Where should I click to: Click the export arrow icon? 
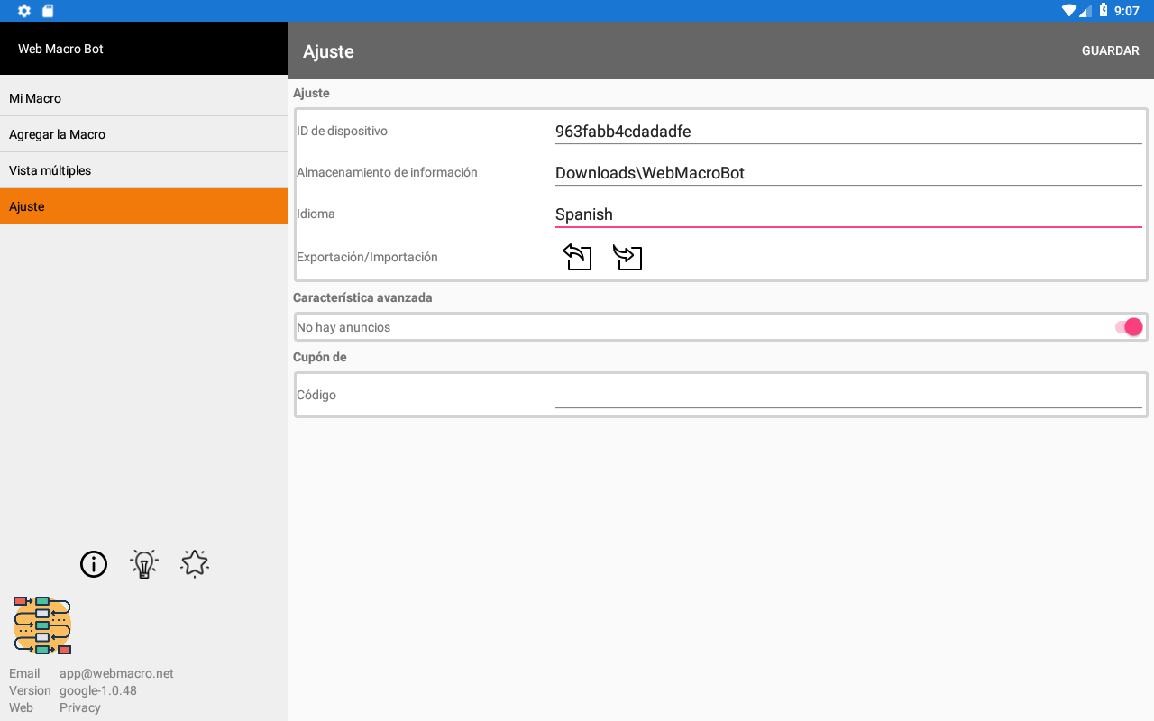tap(577, 257)
